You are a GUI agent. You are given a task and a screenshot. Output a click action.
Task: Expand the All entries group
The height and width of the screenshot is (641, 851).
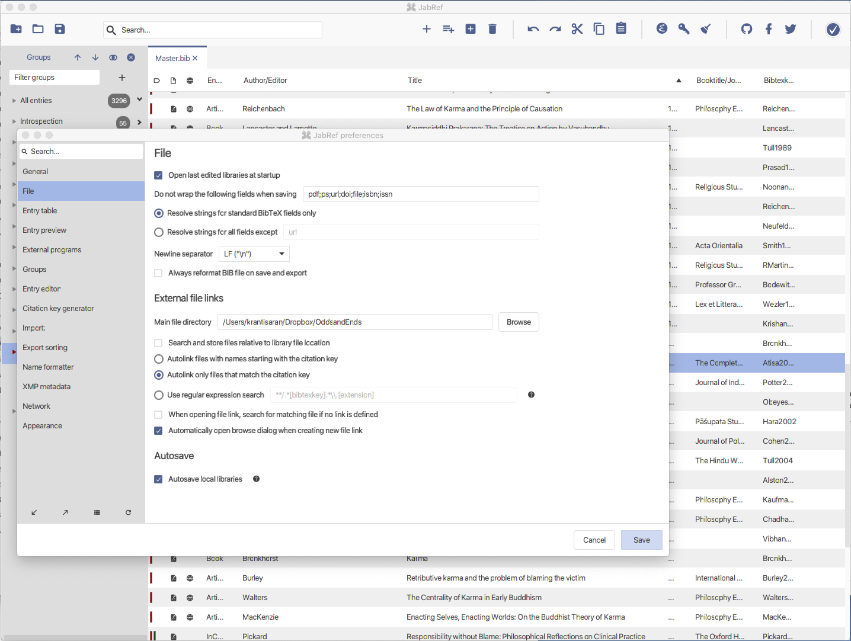pos(14,101)
